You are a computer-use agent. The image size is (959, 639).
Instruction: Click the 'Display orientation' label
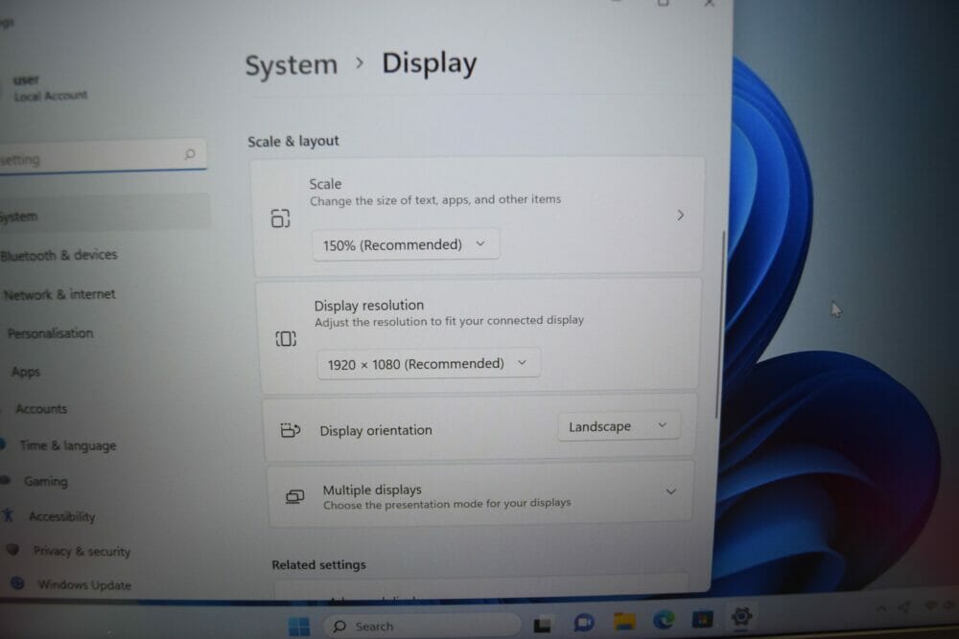[376, 430]
